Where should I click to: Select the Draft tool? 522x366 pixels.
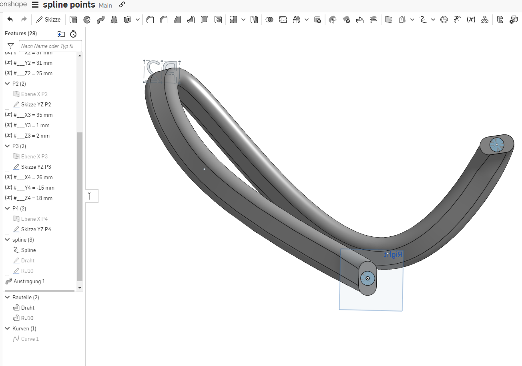pyautogui.click(x=177, y=20)
